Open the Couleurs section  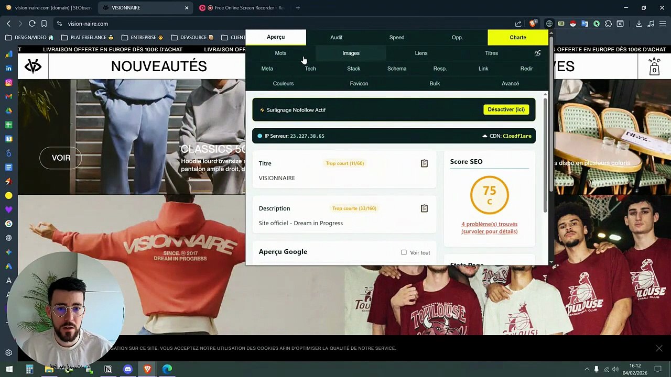pyautogui.click(x=283, y=83)
